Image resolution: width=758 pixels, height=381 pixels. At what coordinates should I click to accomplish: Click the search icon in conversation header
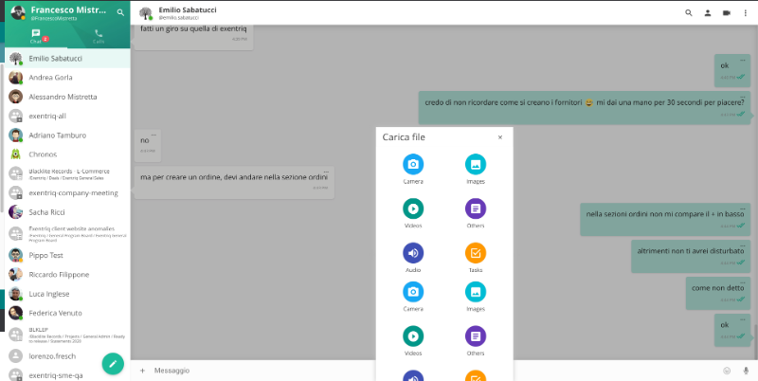tap(689, 13)
